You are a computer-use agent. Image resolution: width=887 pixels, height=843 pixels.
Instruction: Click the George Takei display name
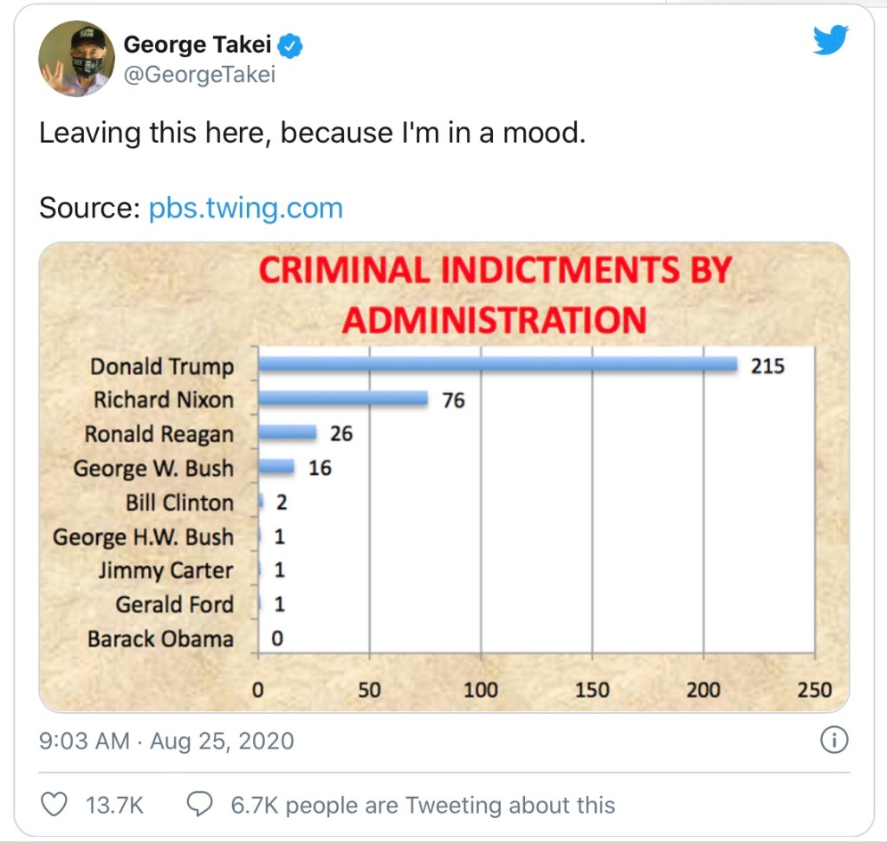point(197,44)
